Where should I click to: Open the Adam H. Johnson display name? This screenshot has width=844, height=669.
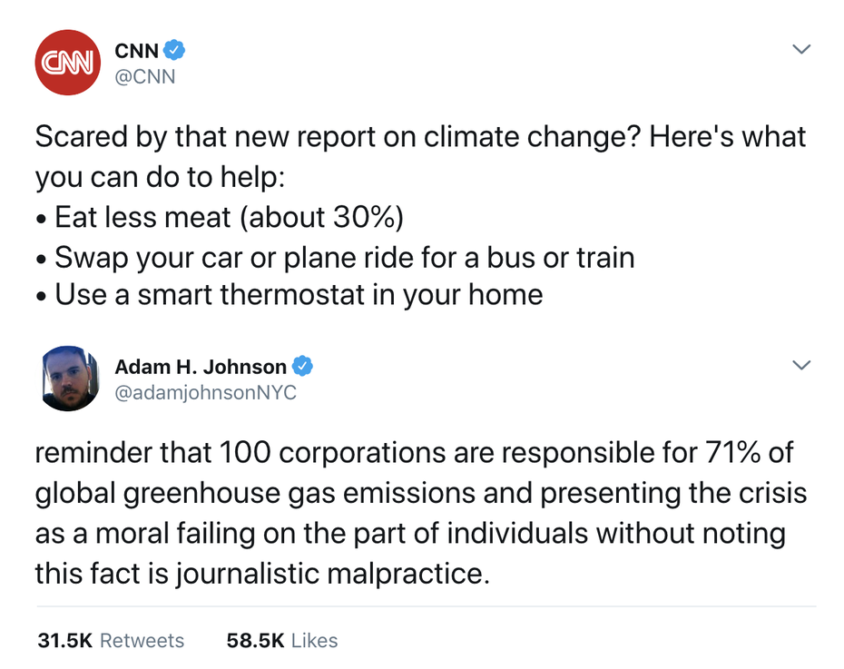click(201, 367)
